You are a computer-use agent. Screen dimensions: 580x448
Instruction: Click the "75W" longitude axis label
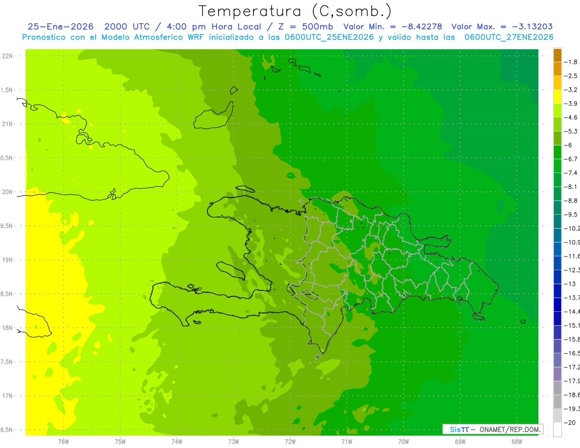coord(120,441)
